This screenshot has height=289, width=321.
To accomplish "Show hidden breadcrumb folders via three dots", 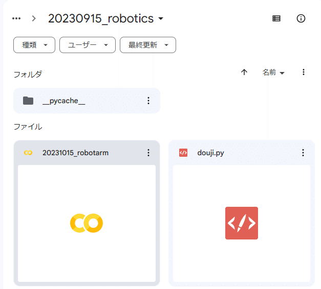I will point(16,18).
